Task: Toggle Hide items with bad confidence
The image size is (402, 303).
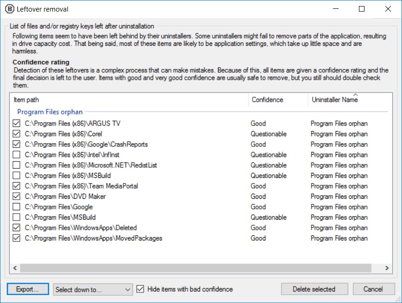Action: coord(141,289)
